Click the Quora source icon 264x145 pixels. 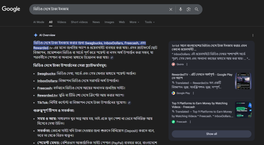pos(173,64)
